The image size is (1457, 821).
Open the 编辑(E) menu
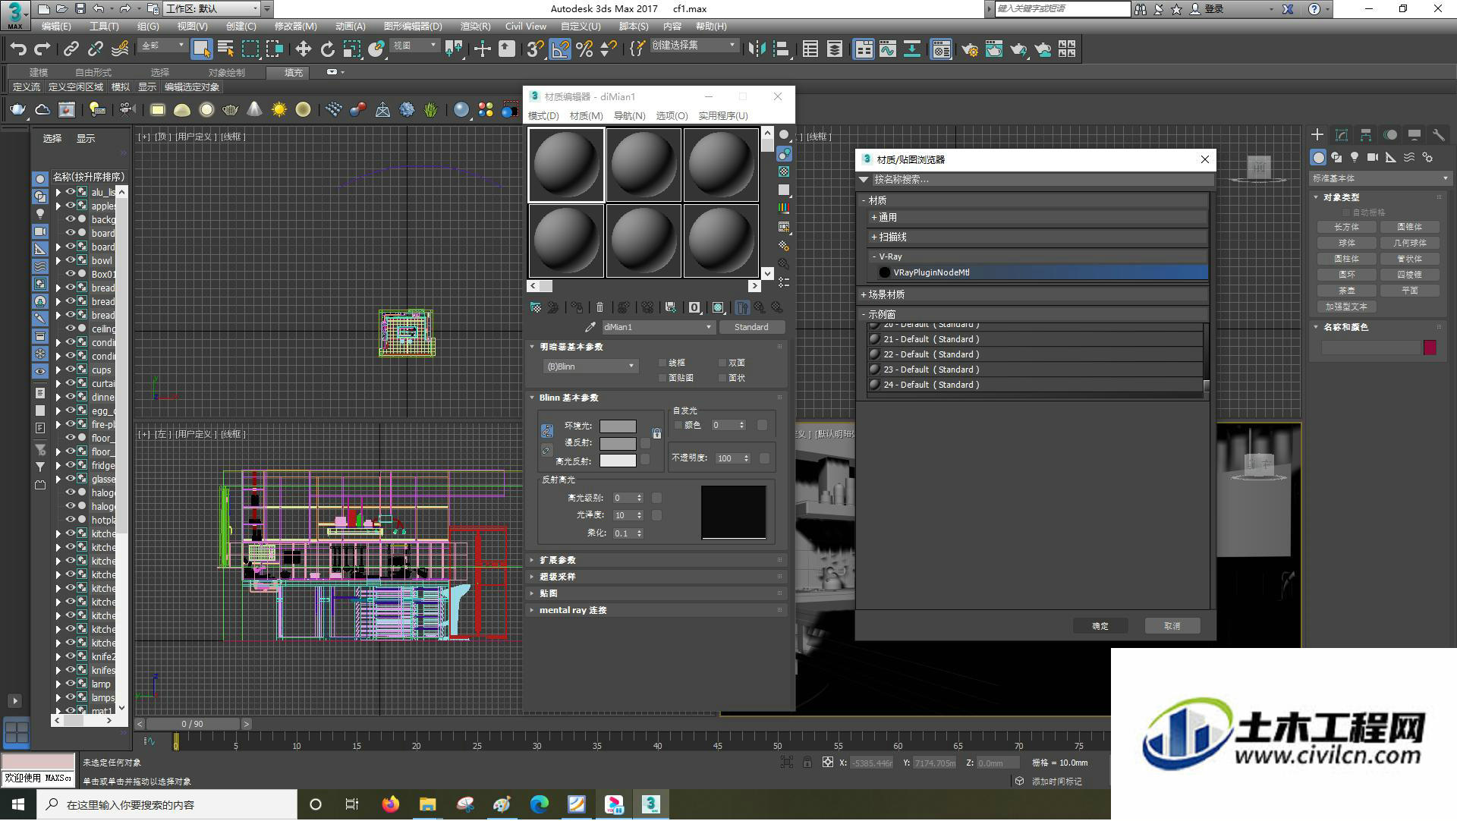[56, 26]
